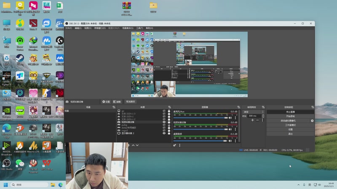This screenshot has height=189, width=337.
Task: Open the Recycle Bin icon
Action: [x=7, y=60]
